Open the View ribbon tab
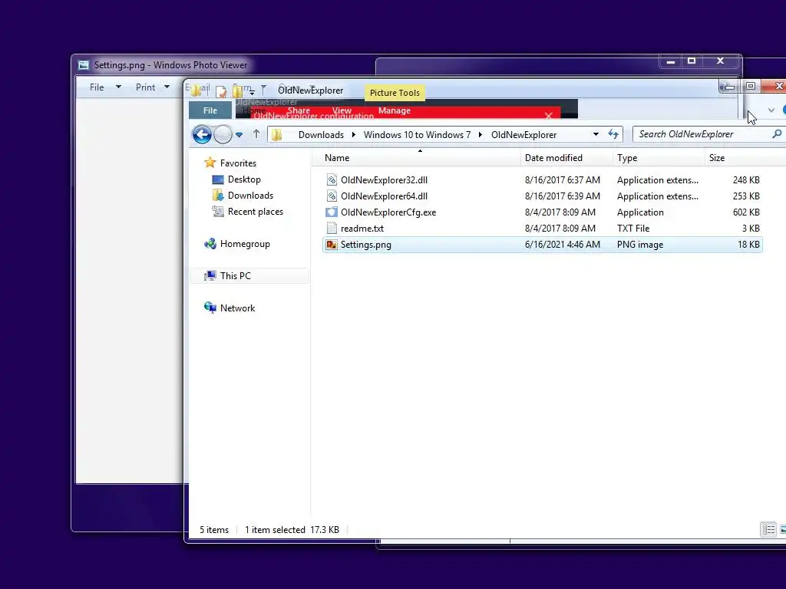 coord(342,110)
